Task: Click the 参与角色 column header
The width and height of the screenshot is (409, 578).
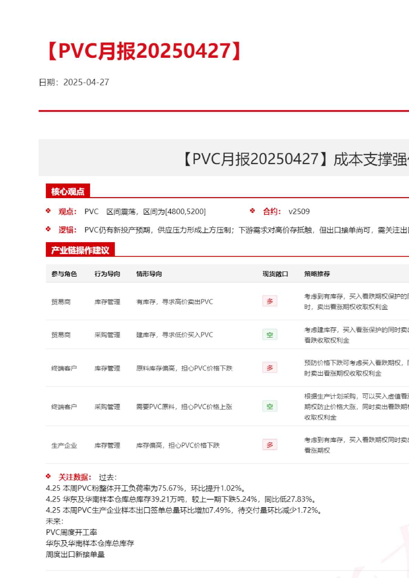Action: pos(64,274)
